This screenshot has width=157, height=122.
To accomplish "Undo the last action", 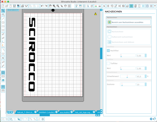I will tap(42, 6).
